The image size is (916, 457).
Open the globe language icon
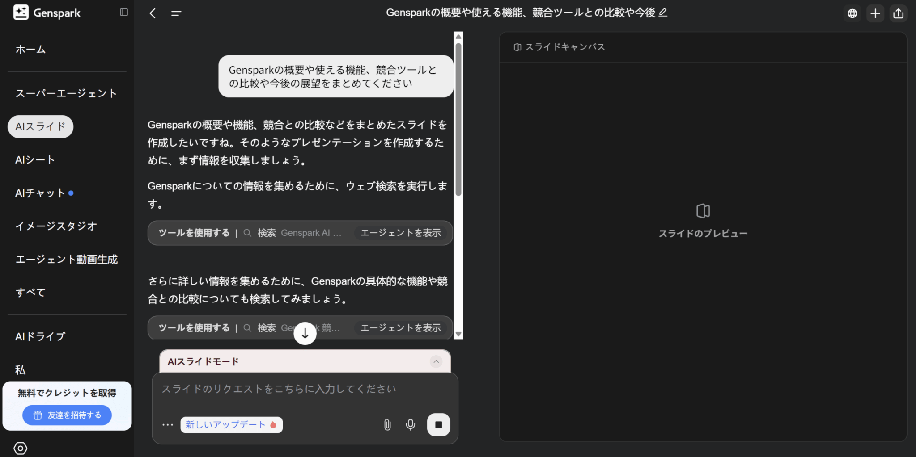pyautogui.click(x=852, y=13)
